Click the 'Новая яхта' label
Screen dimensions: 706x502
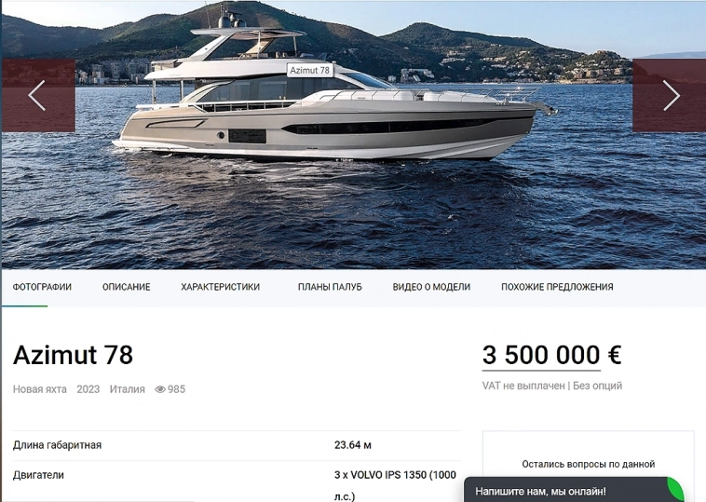point(40,389)
